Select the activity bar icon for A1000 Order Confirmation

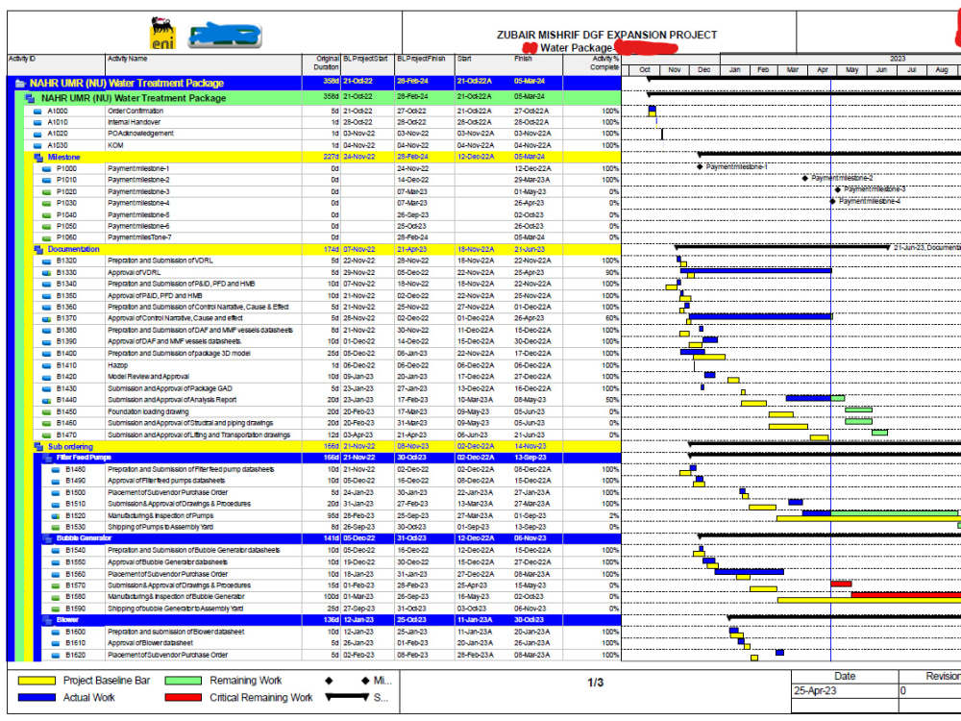pyautogui.click(x=37, y=111)
